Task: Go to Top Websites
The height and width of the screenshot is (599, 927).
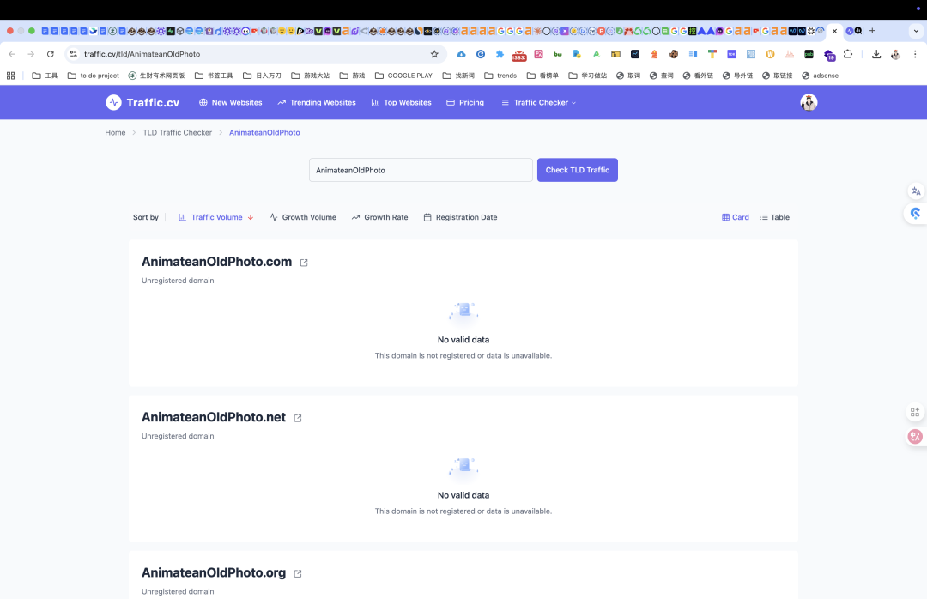Action: (x=402, y=102)
